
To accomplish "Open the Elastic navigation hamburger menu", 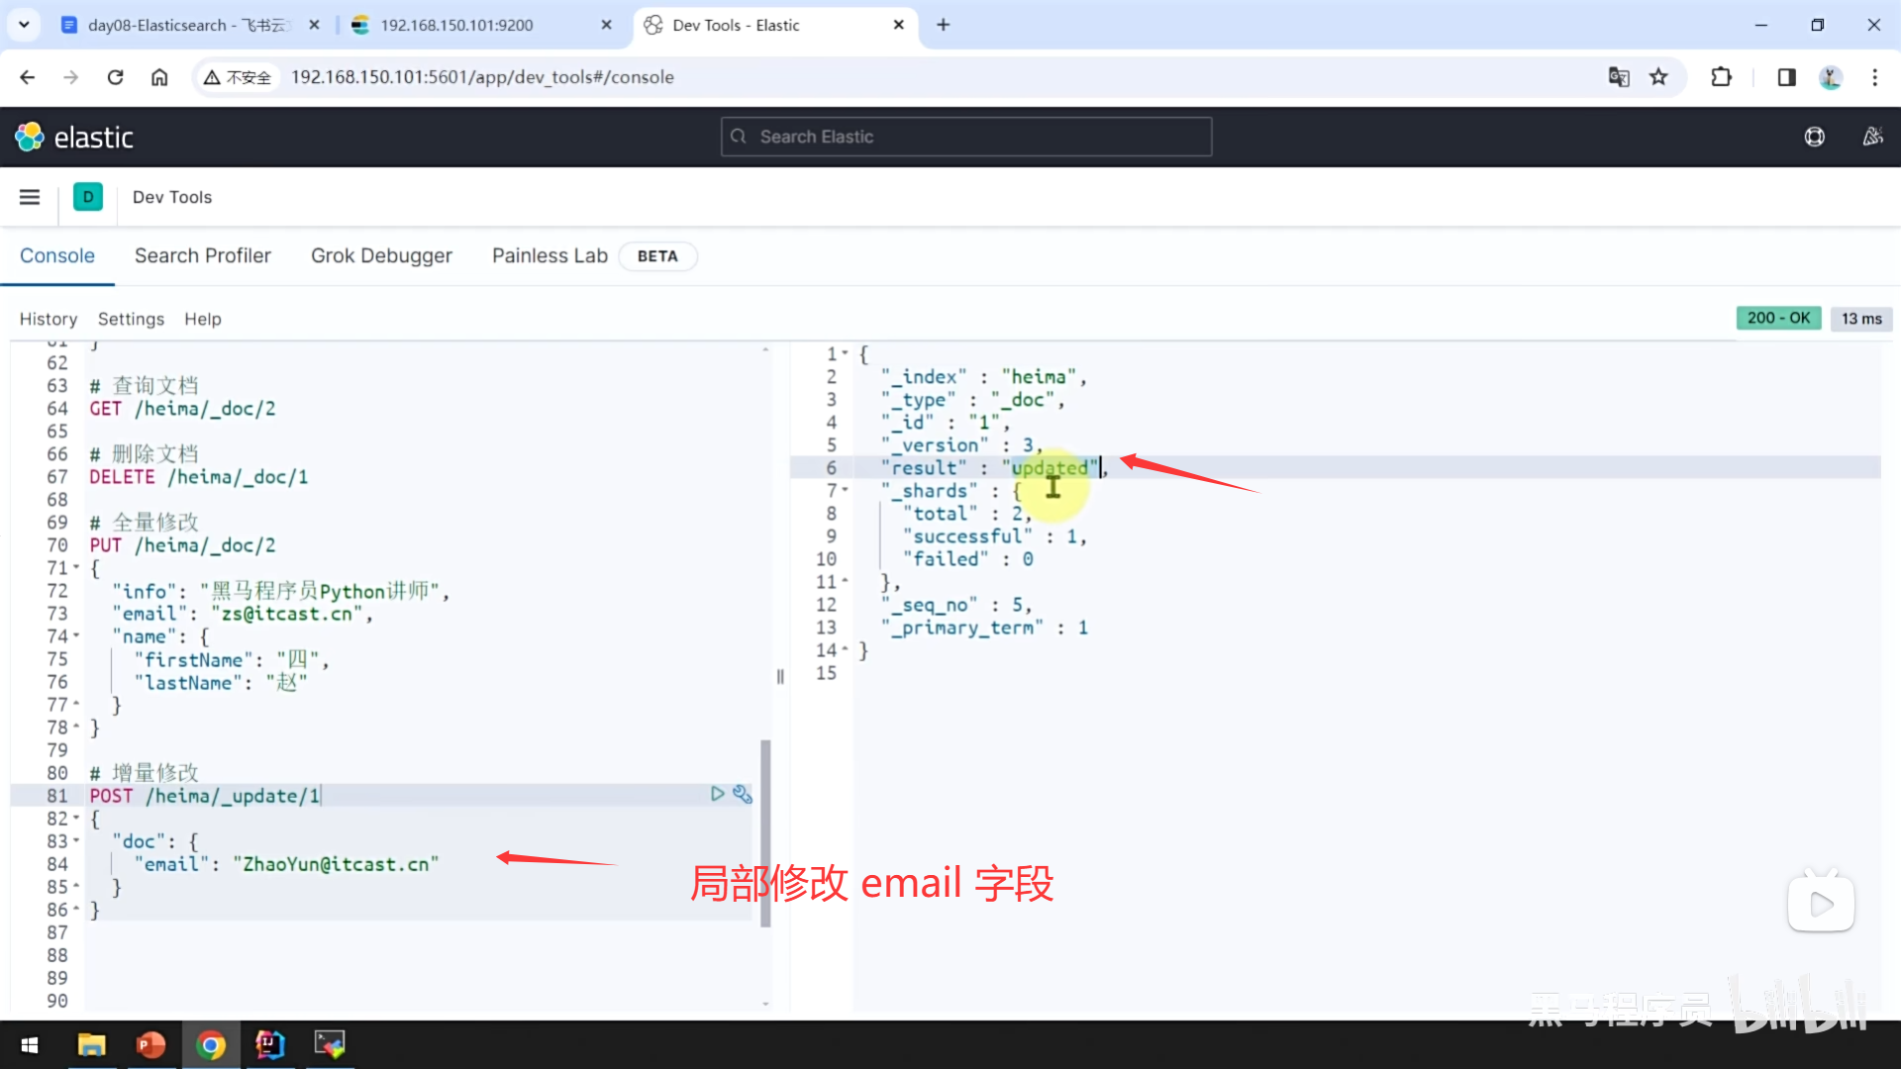I will 30,197.
